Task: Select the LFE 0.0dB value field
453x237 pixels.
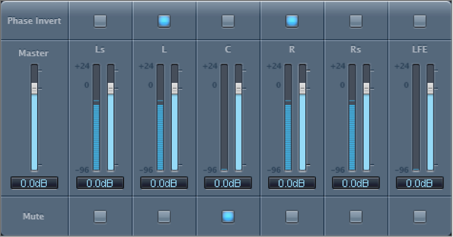Action: pyautogui.click(x=420, y=183)
